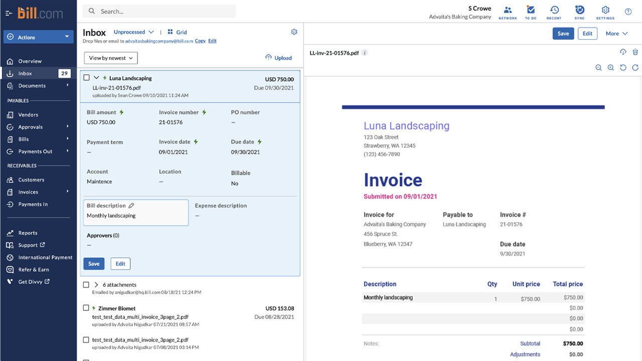Viewport: 642px width, 361px height.
Task: Focus the Search input field
Action: [x=159, y=11]
